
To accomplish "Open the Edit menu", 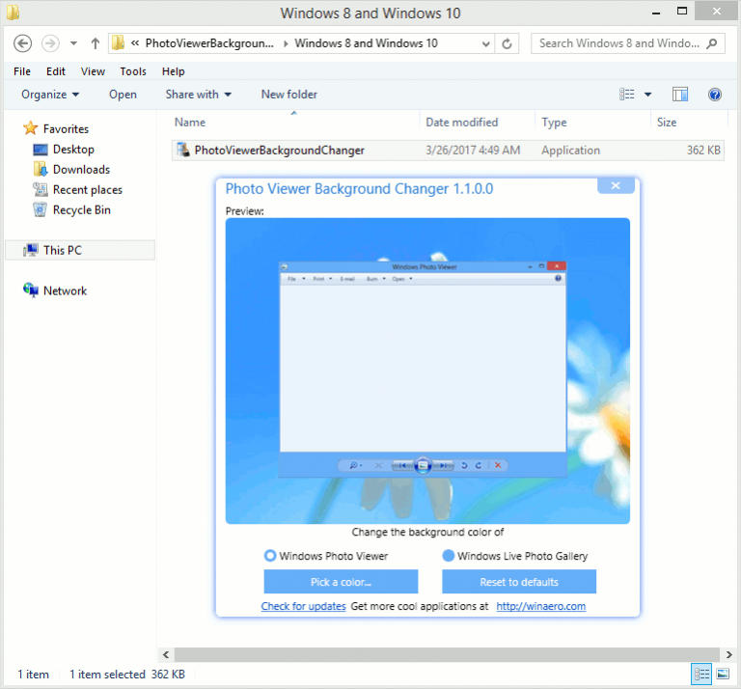I will (55, 71).
